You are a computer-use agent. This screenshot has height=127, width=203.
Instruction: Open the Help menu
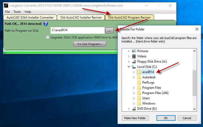28,12
